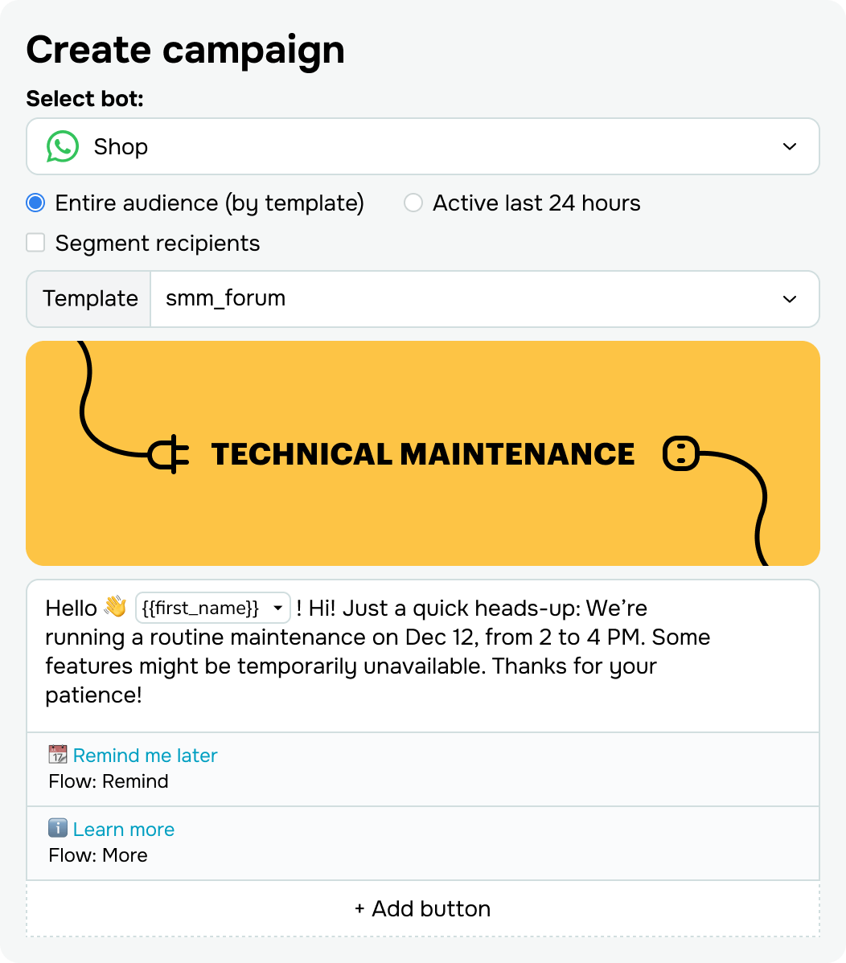Click the Technical Maintenance banner image
This screenshot has width=846, height=963.
pyautogui.click(x=423, y=453)
